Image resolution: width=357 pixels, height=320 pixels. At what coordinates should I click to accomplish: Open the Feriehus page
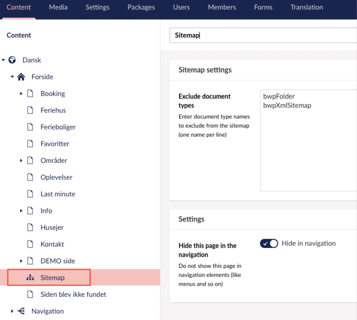tap(53, 110)
